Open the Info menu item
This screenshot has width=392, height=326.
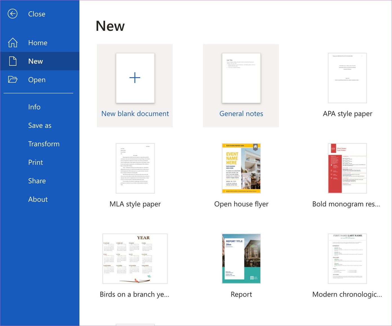[x=34, y=107]
